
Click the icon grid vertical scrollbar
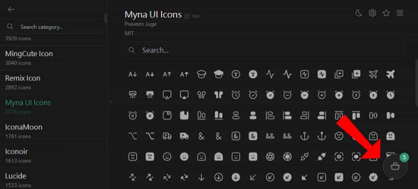417,83
